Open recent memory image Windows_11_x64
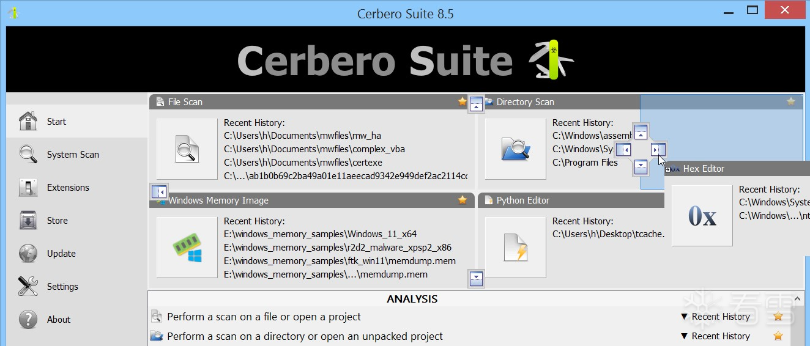This screenshot has width=810, height=346. pos(320,234)
